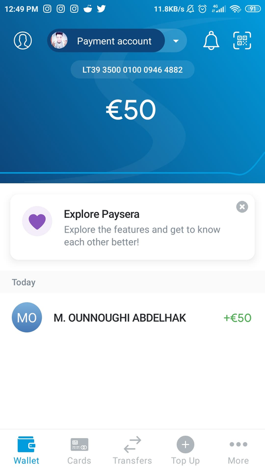Screen dimensions: 265x471
Task: Open the M. OUNNOUGHI ABDELHAK transaction
Action: (x=132, y=317)
